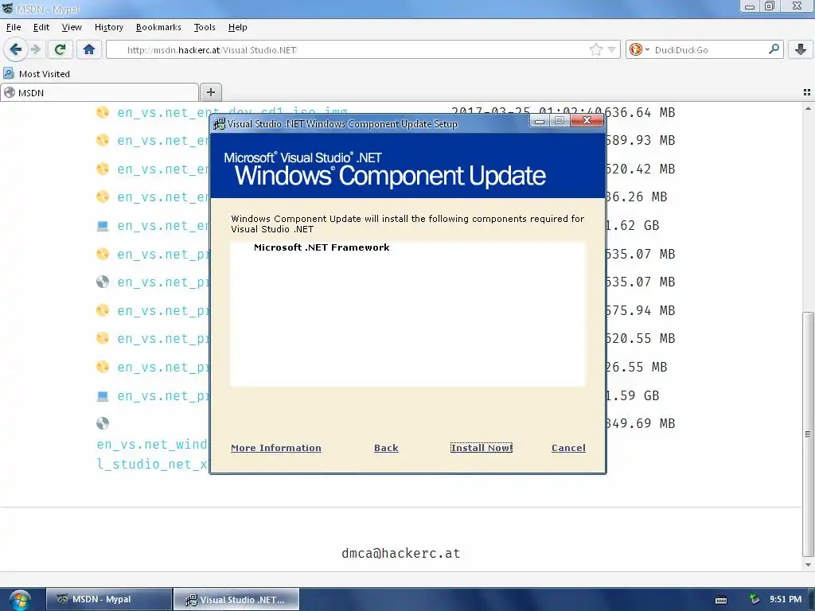The image size is (815, 611).
Task: Open the DuckDuckGo search engine selector
Action: click(x=639, y=49)
